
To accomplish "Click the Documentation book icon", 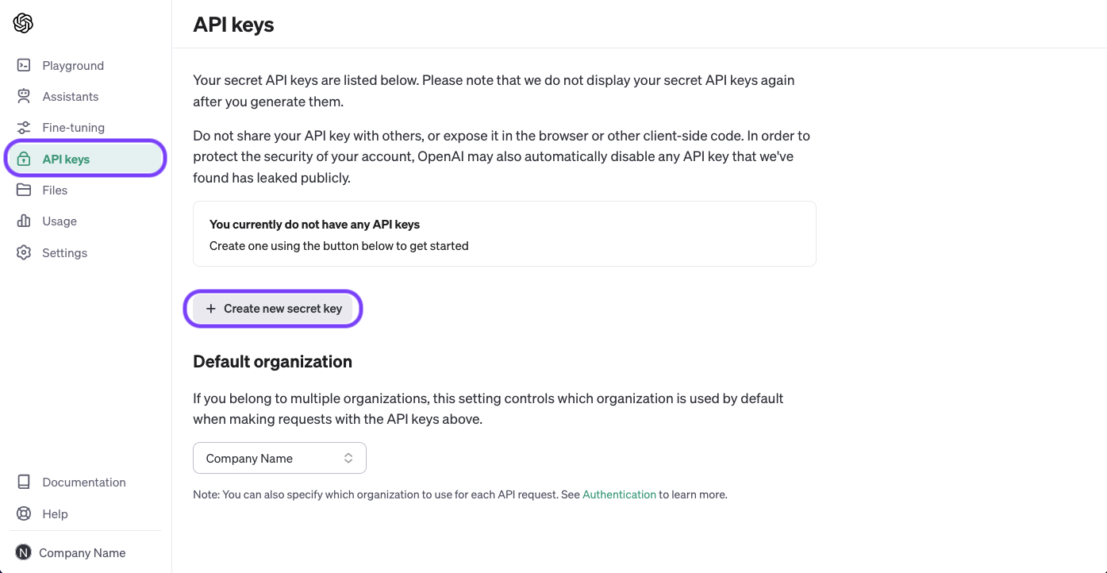I will pyautogui.click(x=23, y=482).
